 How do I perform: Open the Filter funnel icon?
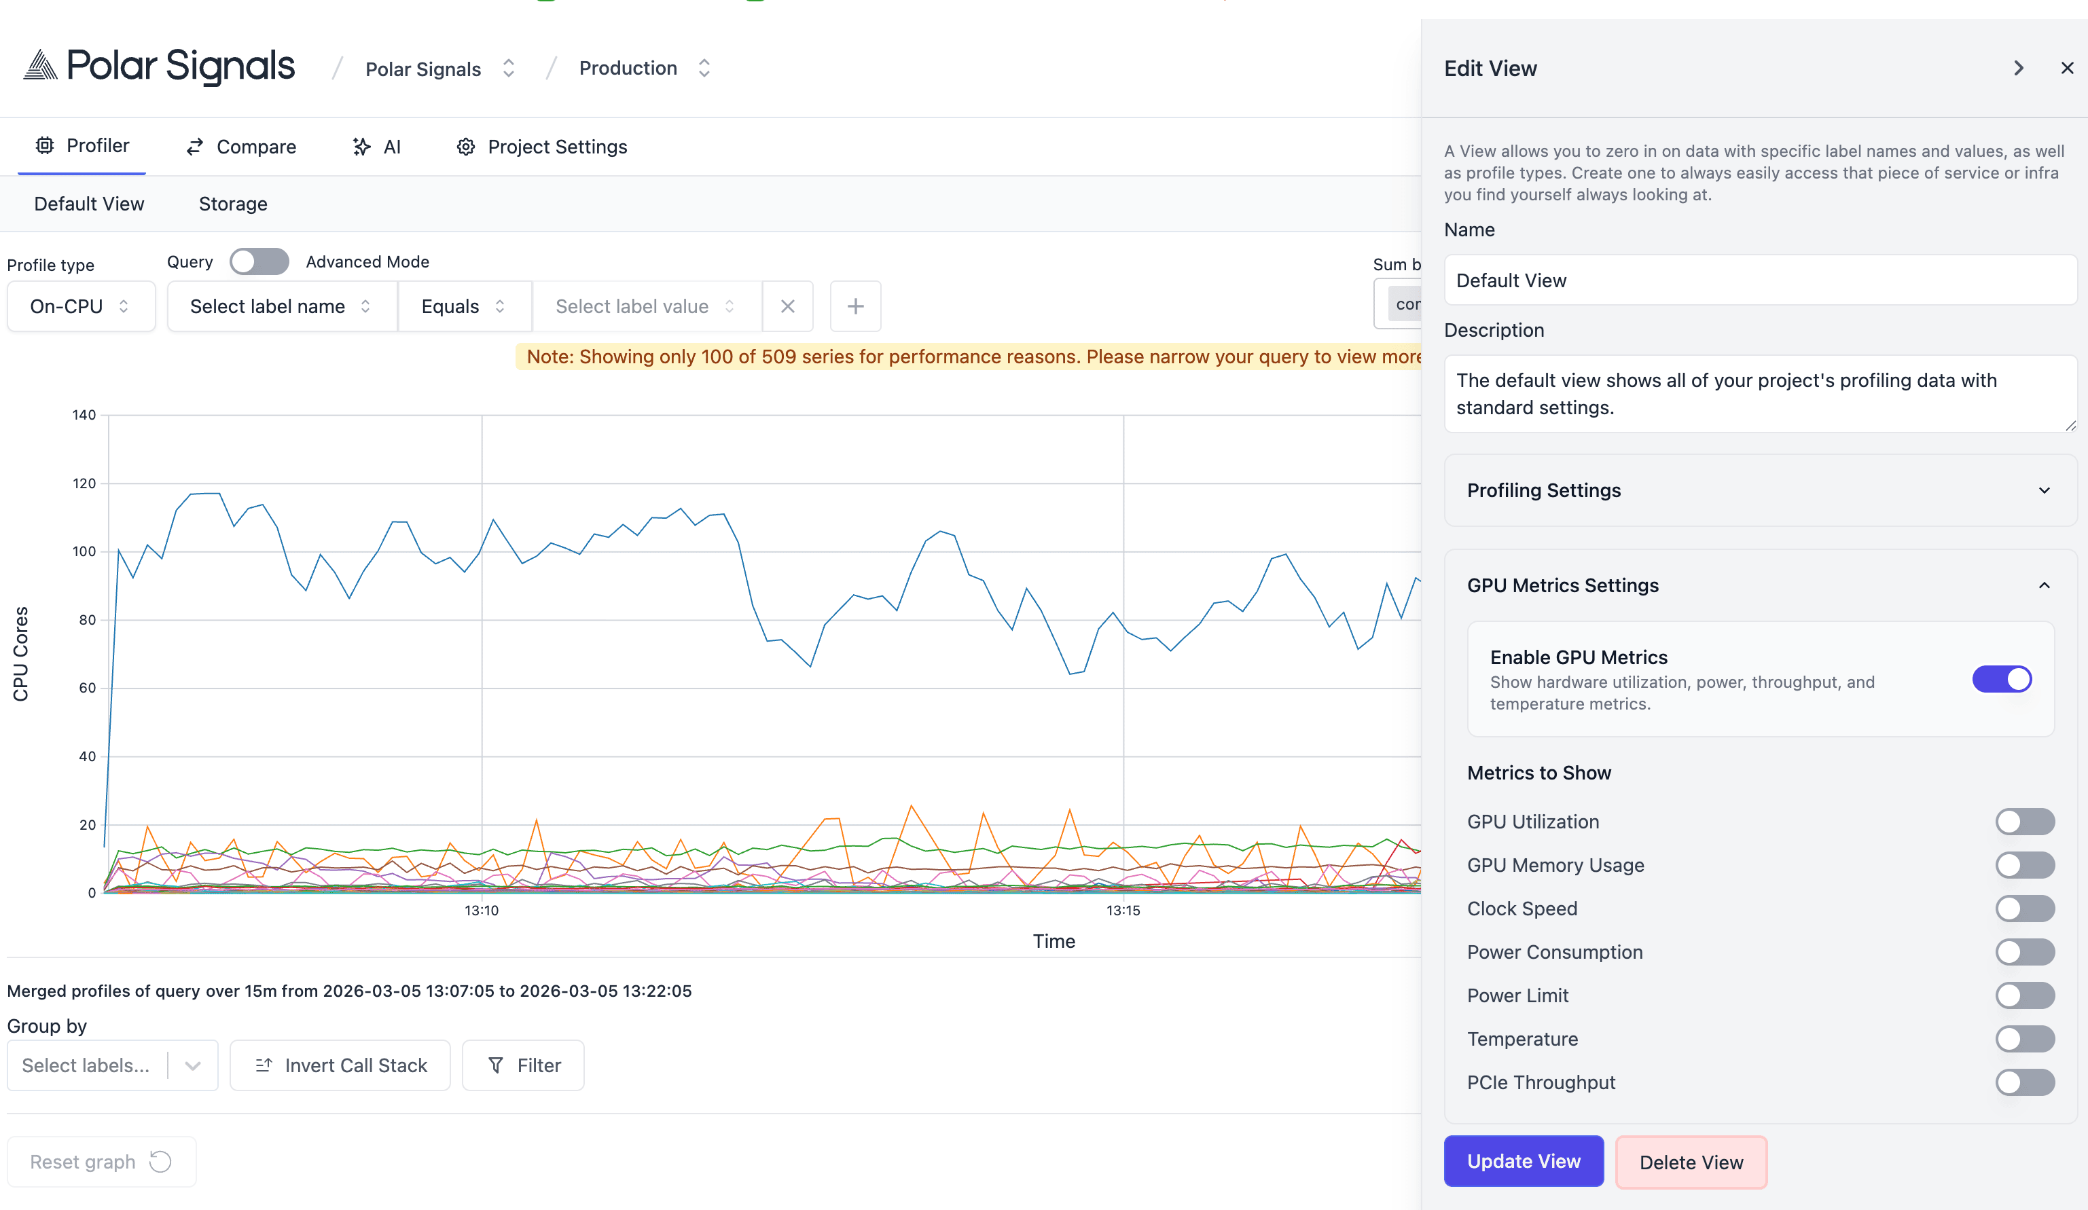coord(497,1065)
